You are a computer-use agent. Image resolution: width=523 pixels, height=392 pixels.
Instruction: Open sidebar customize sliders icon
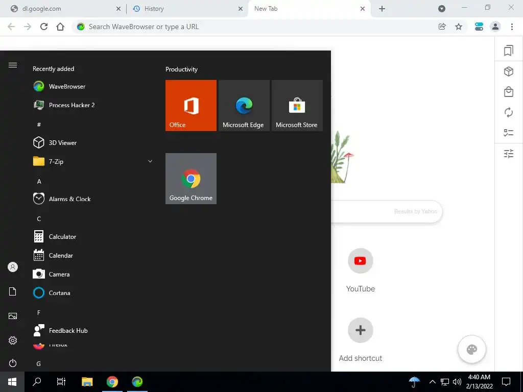pos(508,154)
